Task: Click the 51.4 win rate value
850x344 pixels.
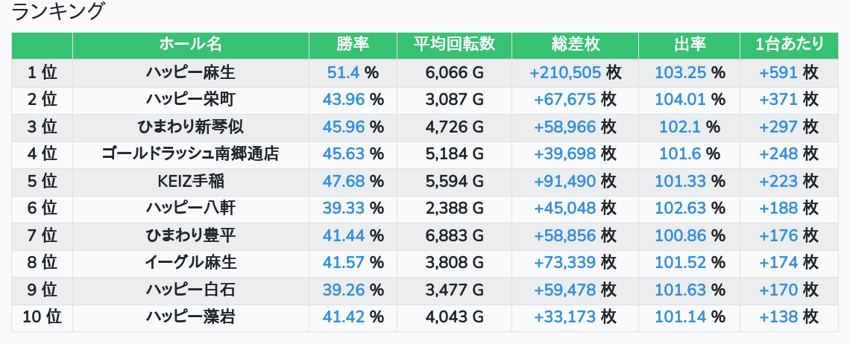Action: [x=344, y=72]
